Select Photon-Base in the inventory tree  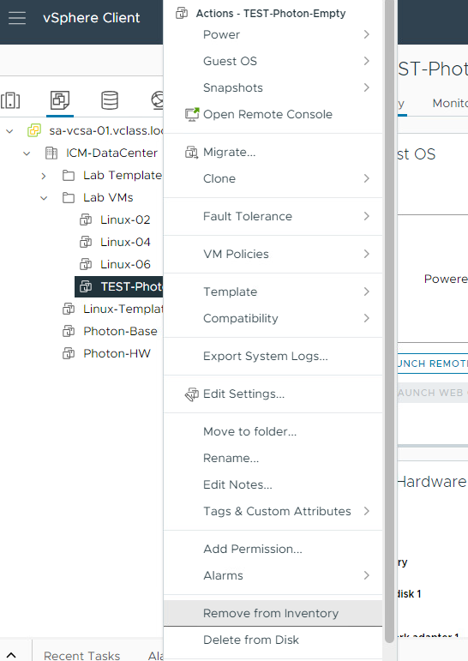point(120,331)
